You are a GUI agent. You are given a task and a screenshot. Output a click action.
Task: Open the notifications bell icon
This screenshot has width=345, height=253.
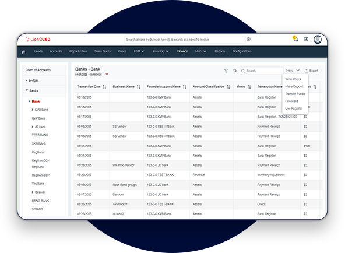coord(295,39)
